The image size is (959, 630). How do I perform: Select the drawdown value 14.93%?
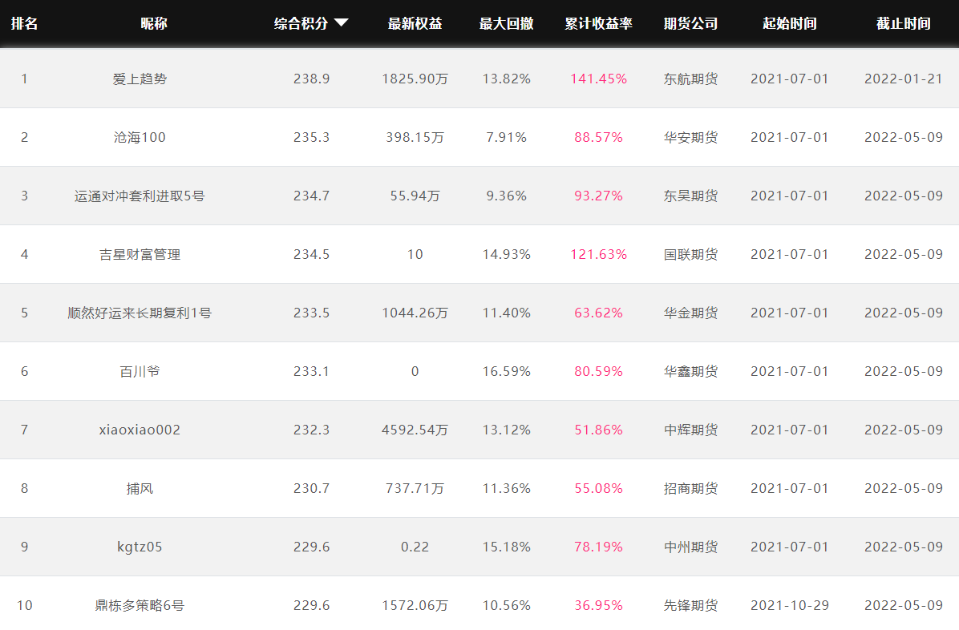coord(507,254)
